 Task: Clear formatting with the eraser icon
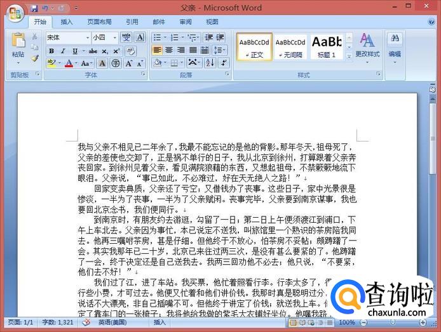(x=130, y=51)
